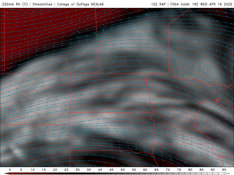Click the "10" label on the color scale

click(32, 170)
